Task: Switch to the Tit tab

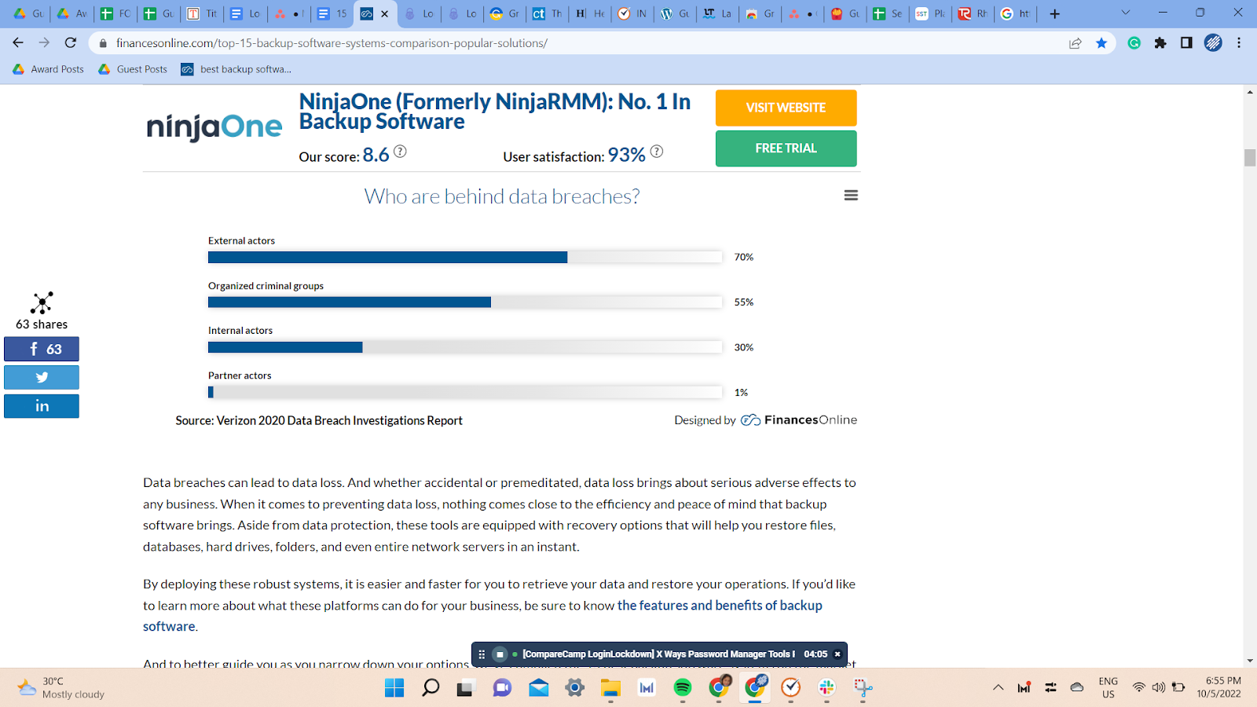Action: pyautogui.click(x=201, y=13)
